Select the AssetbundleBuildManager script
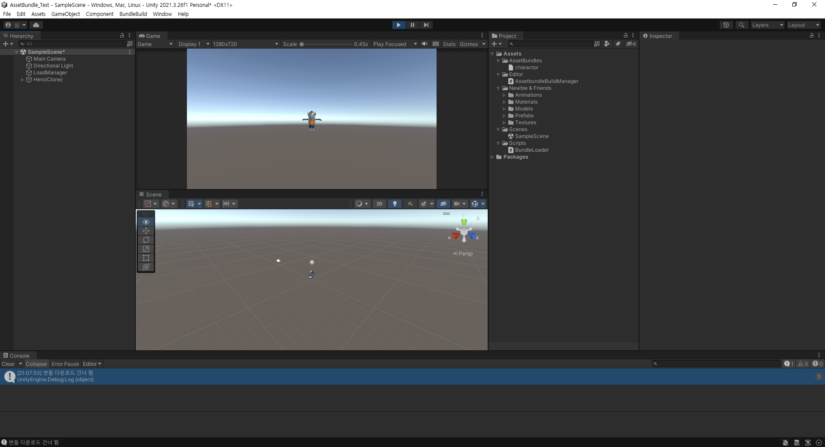Viewport: 825px width, 447px height. pyautogui.click(x=547, y=81)
